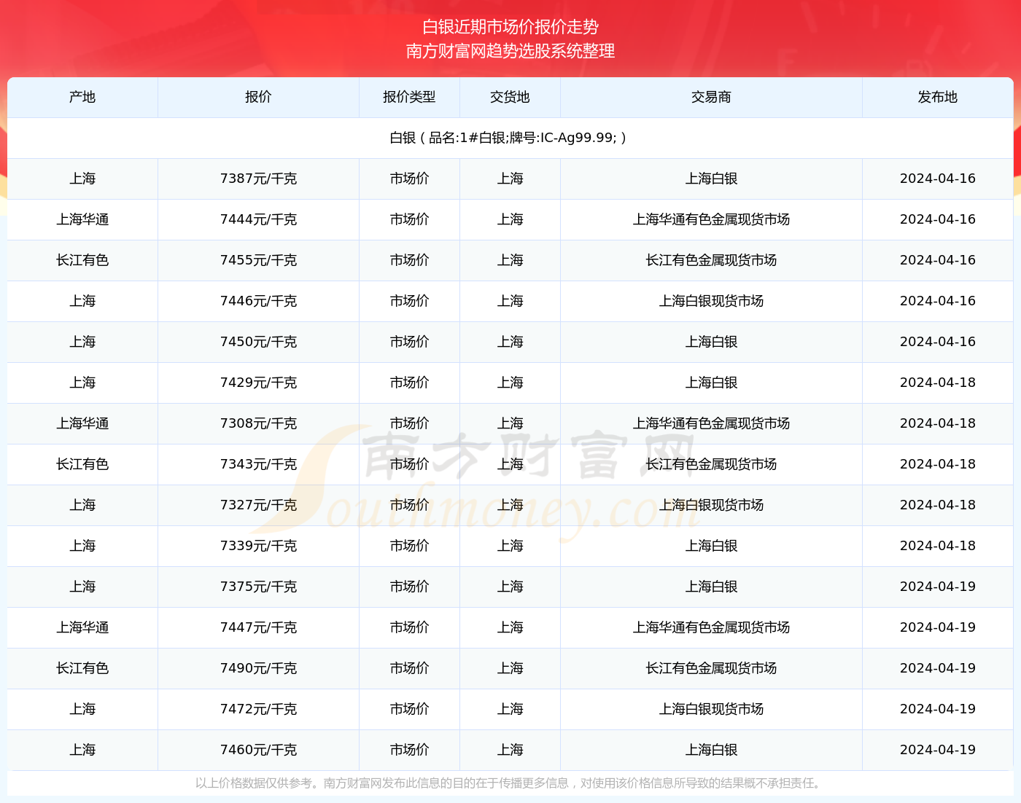Click 上海华通 origin in the 7447元 row
Image resolution: width=1021 pixels, height=803 pixels.
coord(82,627)
